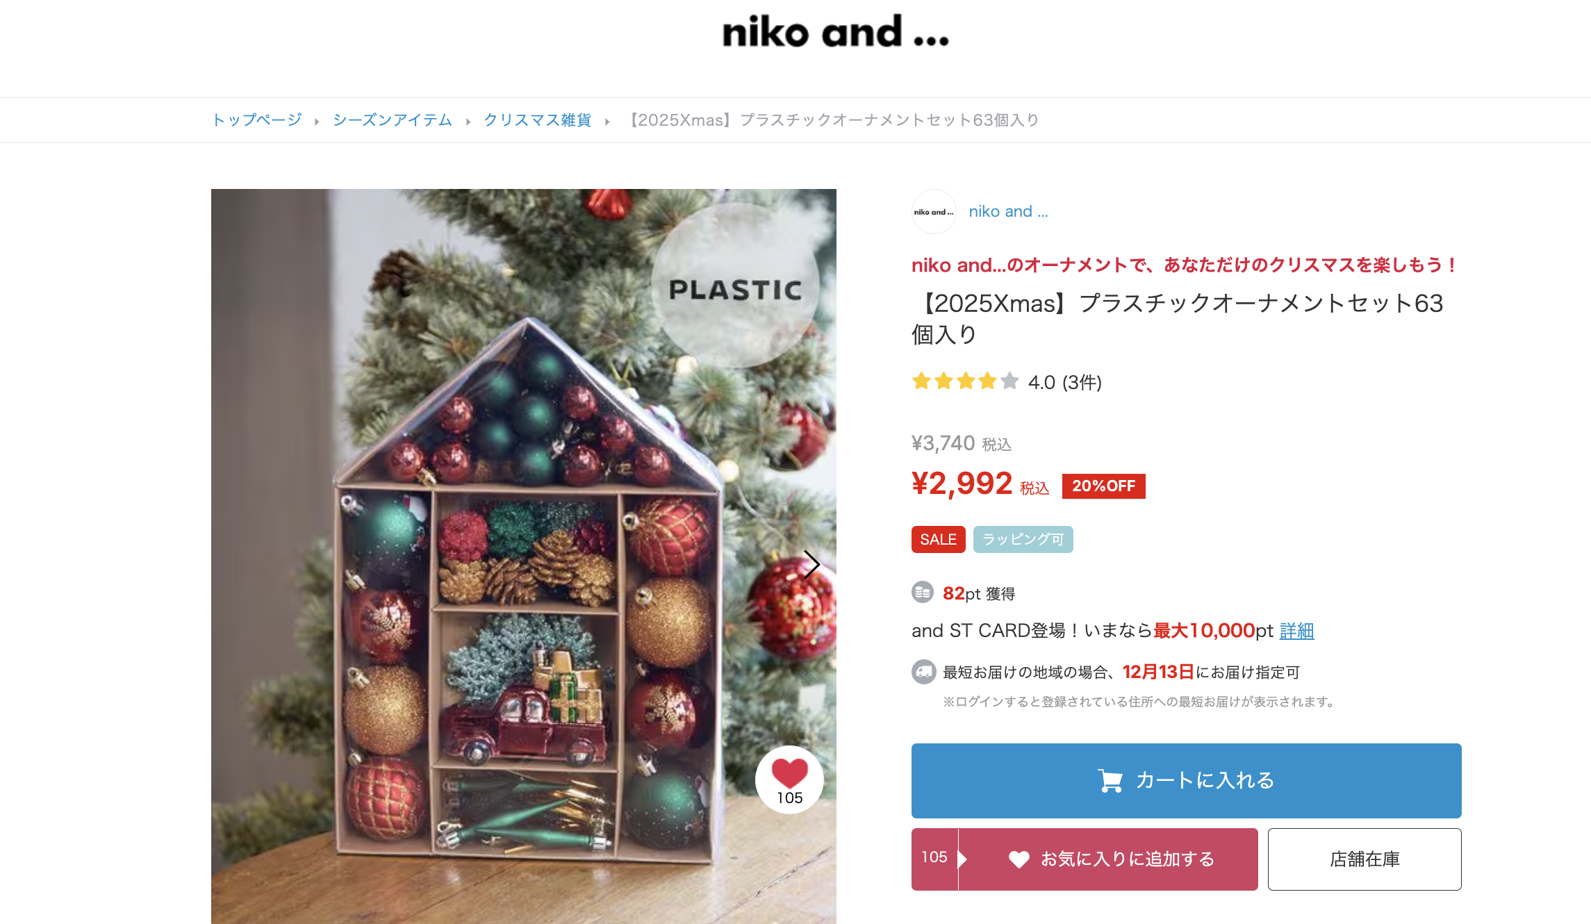Click the niko and ... round brand logo
1591x924 pixels.
(x=934, y=212)
